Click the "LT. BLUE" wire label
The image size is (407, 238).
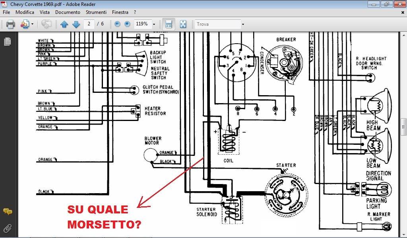tap(45, 109)
